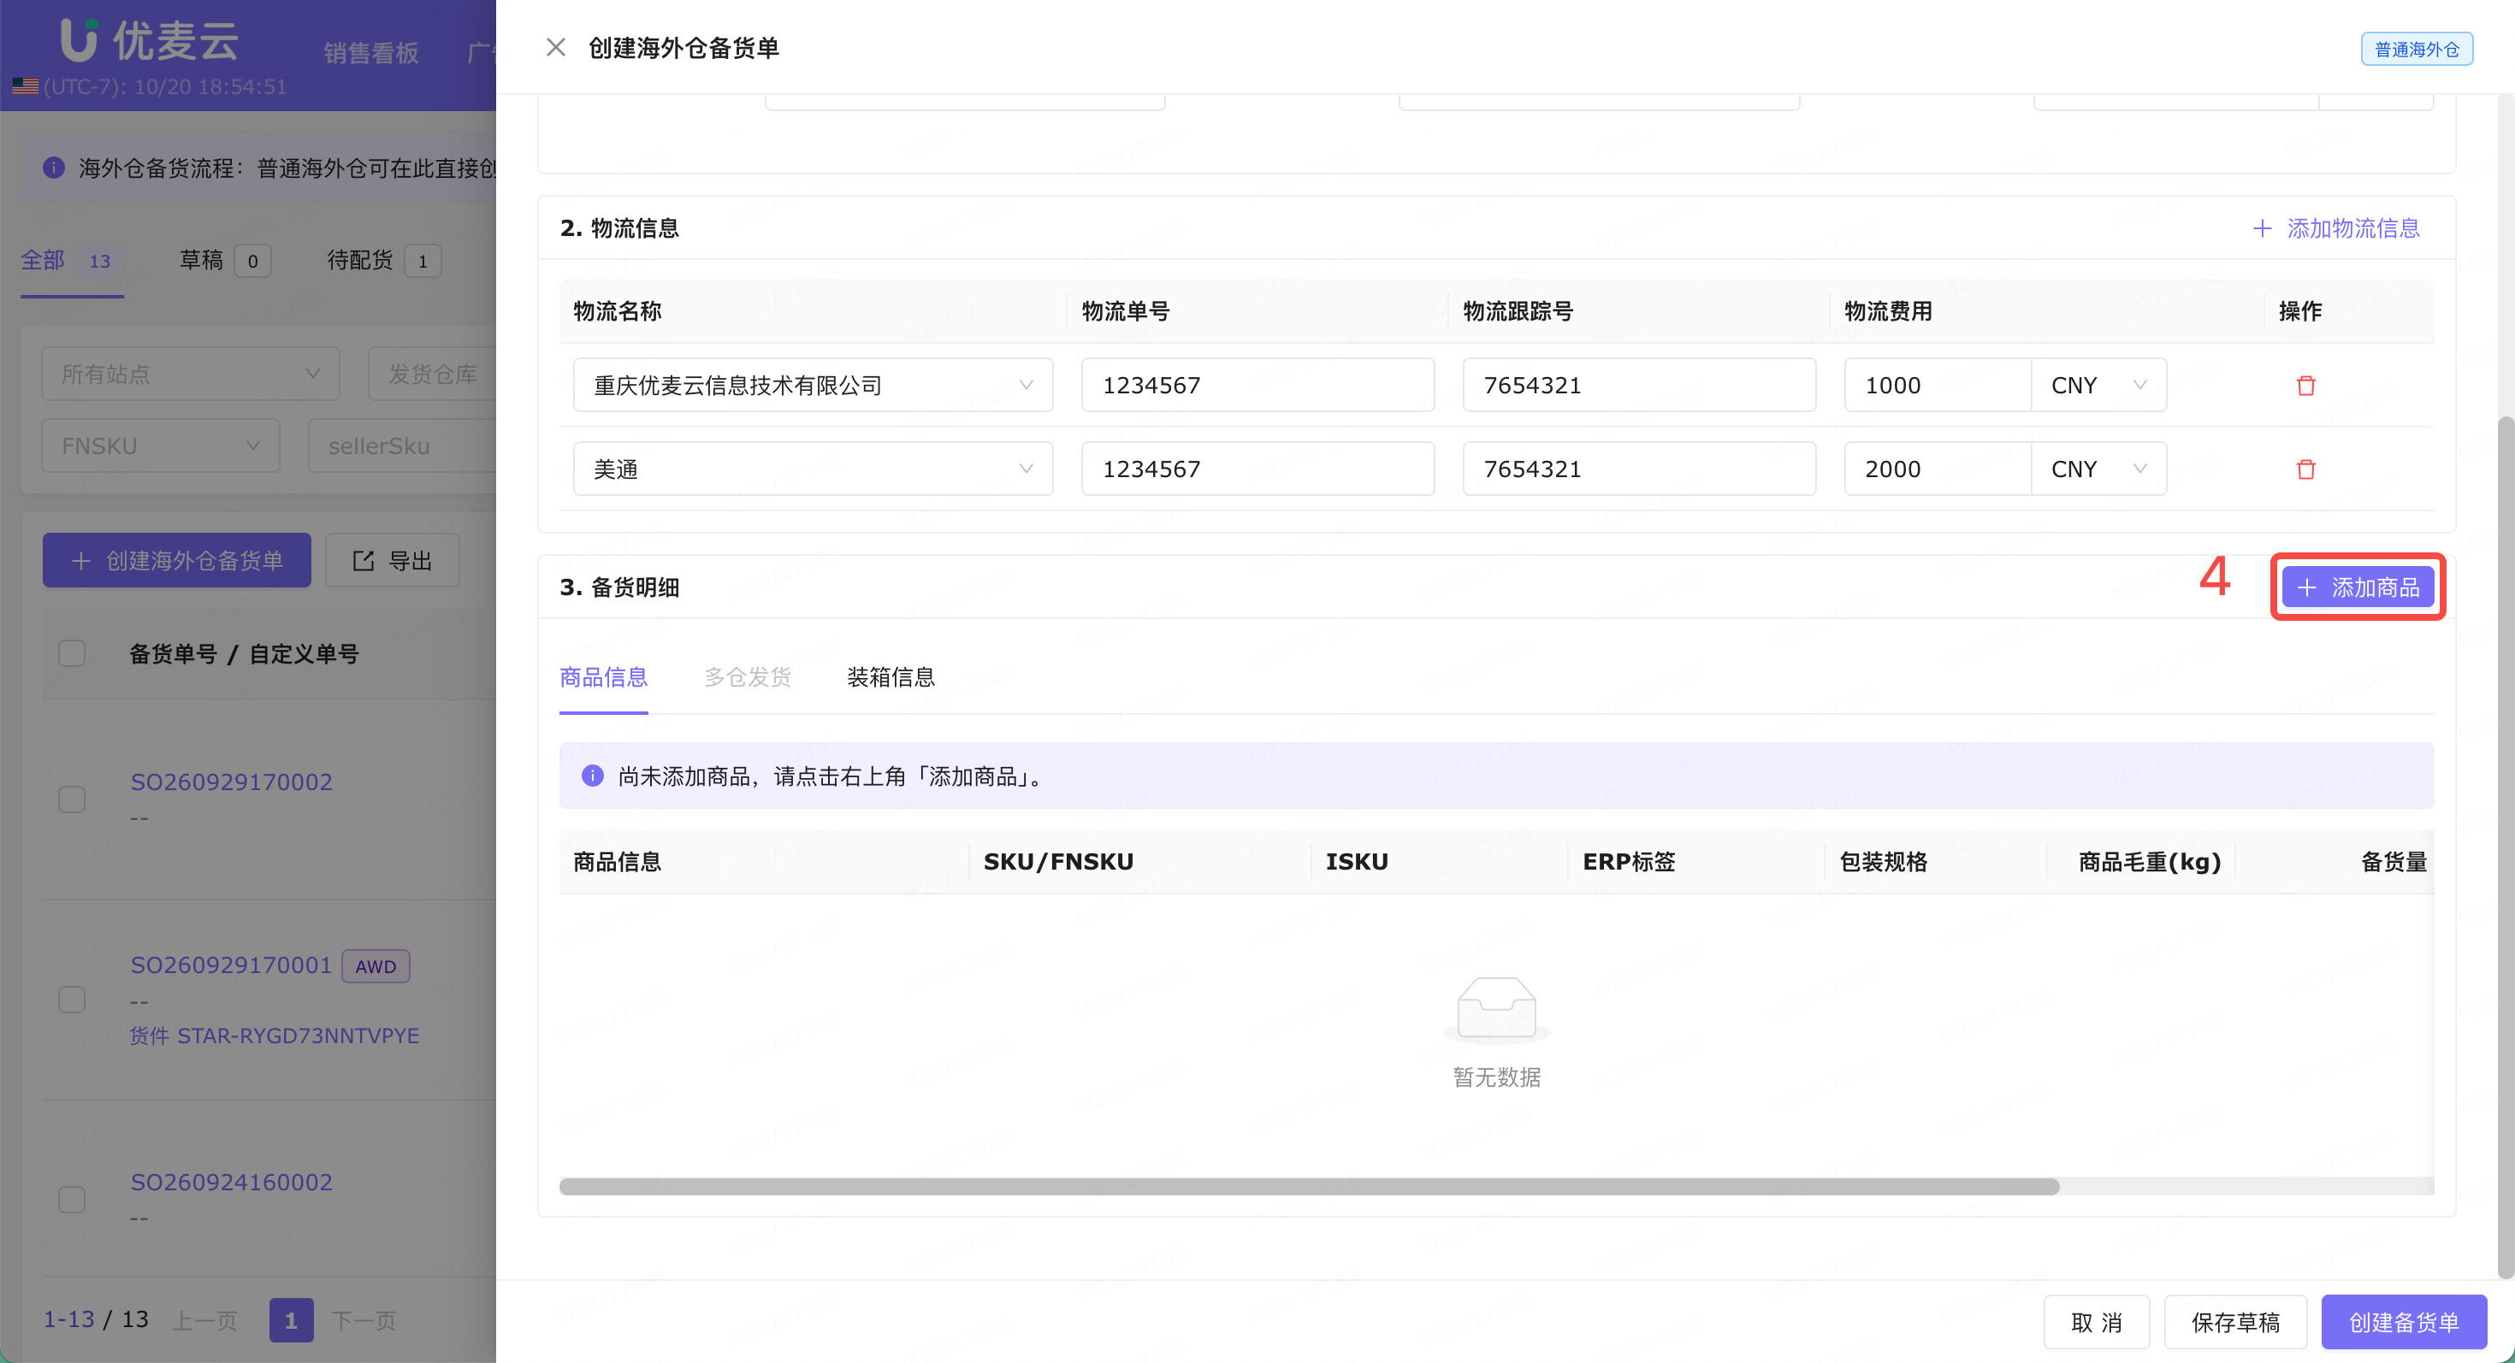The height and width of the screenshot is (1363, 2515).
Task: Click the first row 物流单号 field 1234567
Action: coord(1257,386)
